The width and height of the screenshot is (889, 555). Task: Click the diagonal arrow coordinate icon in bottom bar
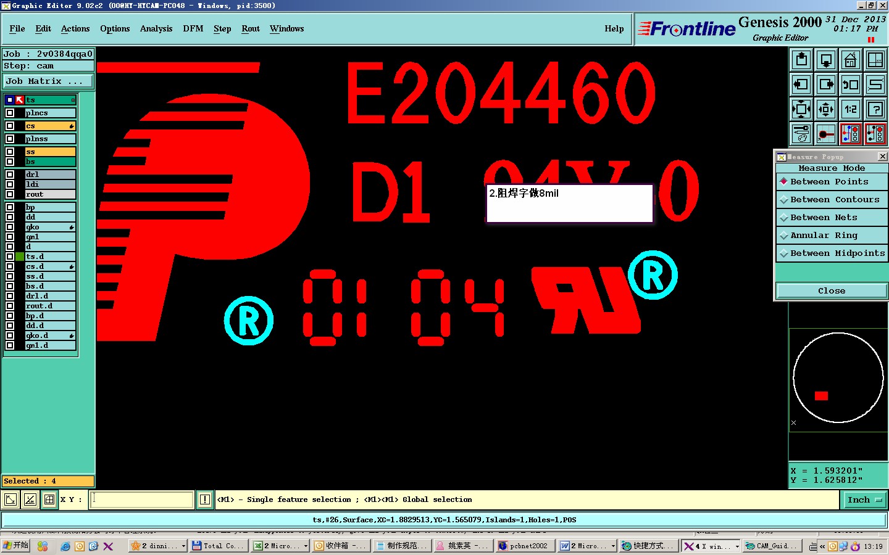[10, 499]
